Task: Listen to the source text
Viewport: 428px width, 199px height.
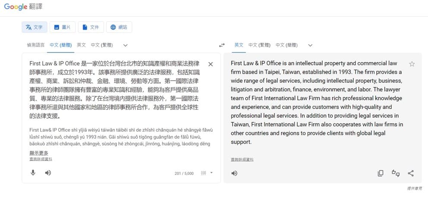Action: (x=48, y=173)
